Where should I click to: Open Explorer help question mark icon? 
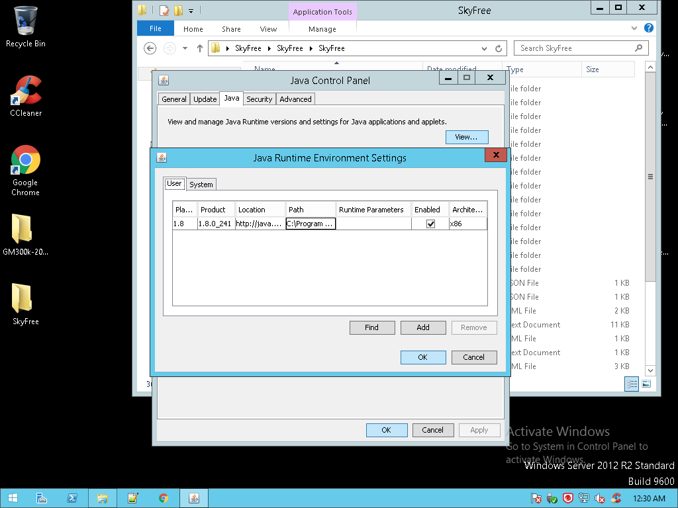click(649, 28)
